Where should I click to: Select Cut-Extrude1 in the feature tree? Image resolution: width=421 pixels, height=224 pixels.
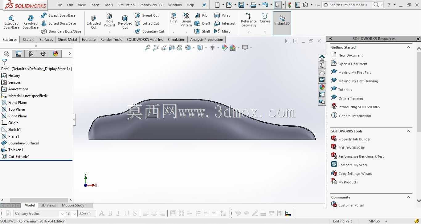tap(19, 157)
